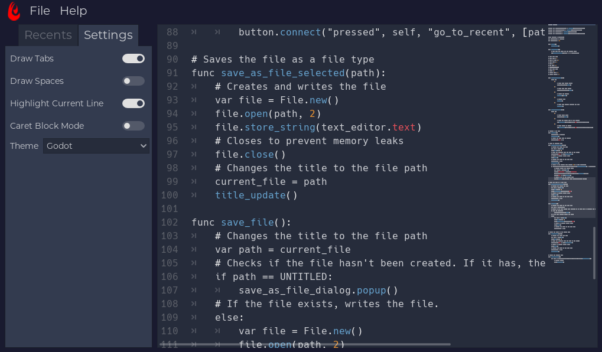The height and width of the screenshot is (352, 602).
Task: Click the comment '# If the file exists, writes the file.'
Action: point(327,304)
